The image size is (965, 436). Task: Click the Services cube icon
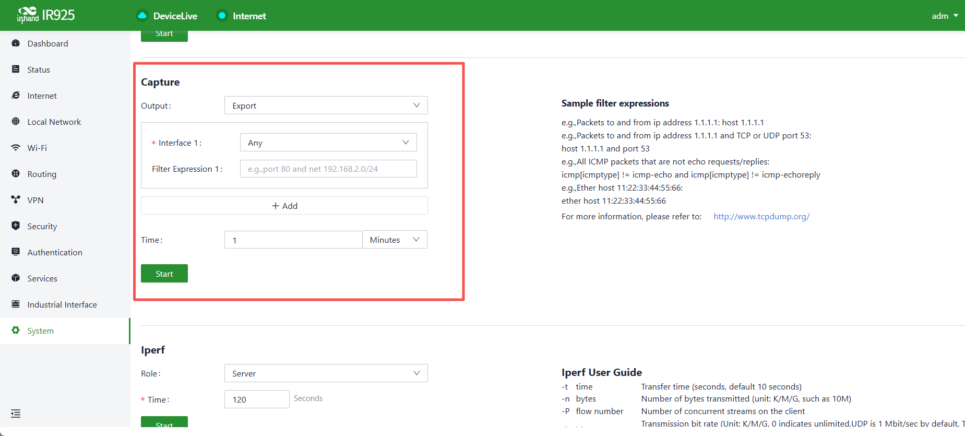tap(16, 278)
